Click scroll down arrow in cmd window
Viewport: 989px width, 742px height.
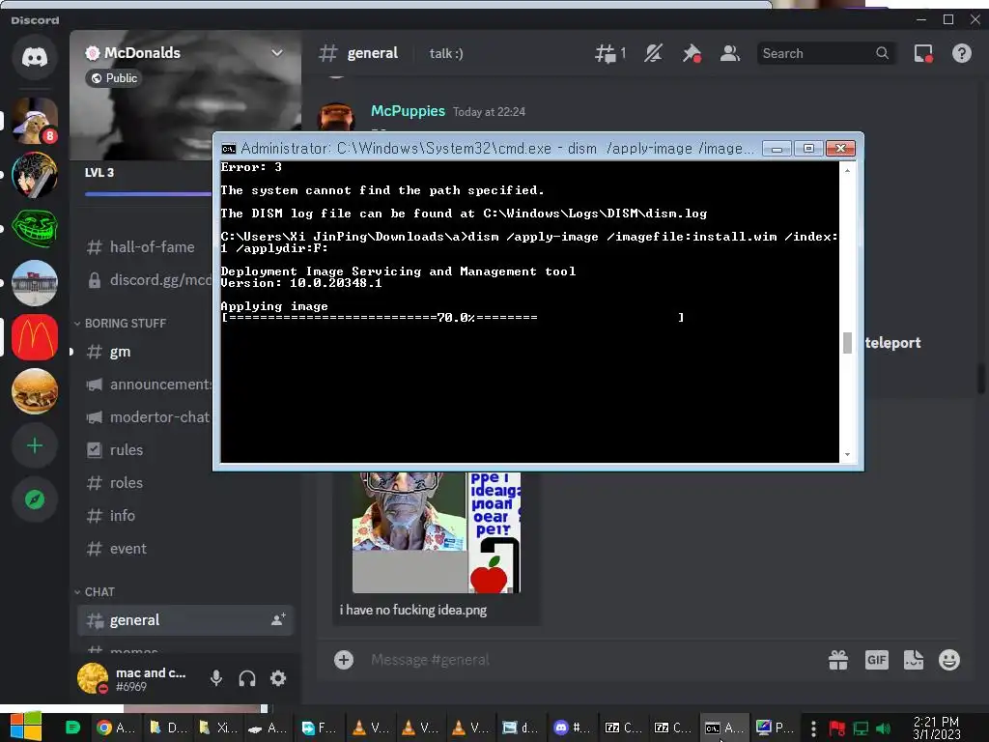click(847, 454)
